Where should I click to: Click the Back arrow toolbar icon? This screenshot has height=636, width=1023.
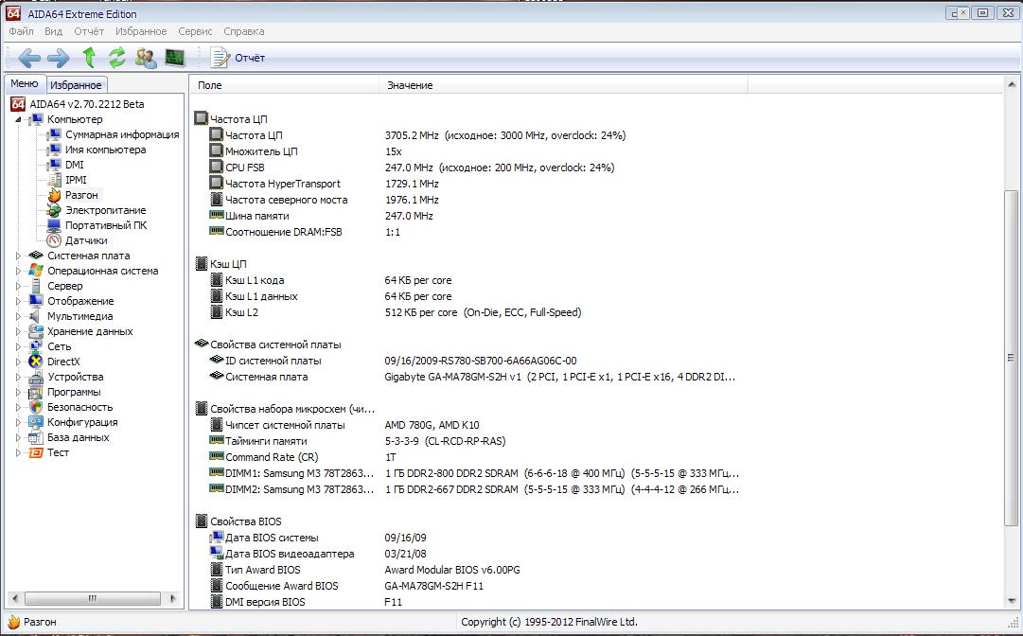tap(28, 58)
